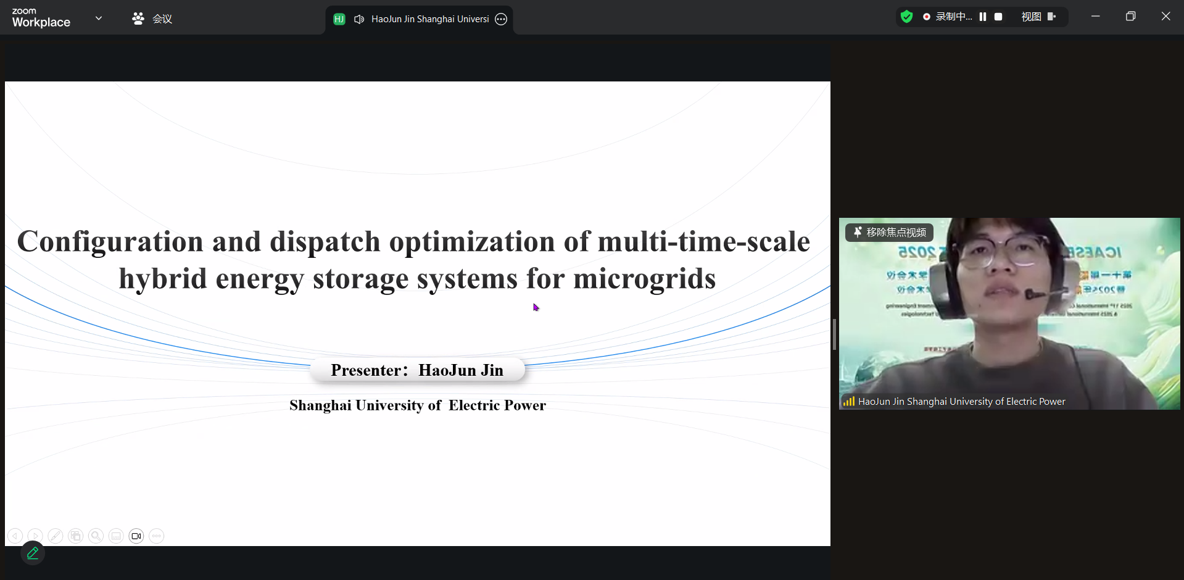Viewport: 1184px width, 580px height.
Task: Click the green annotation pencil button
Action: click(33, 553)
